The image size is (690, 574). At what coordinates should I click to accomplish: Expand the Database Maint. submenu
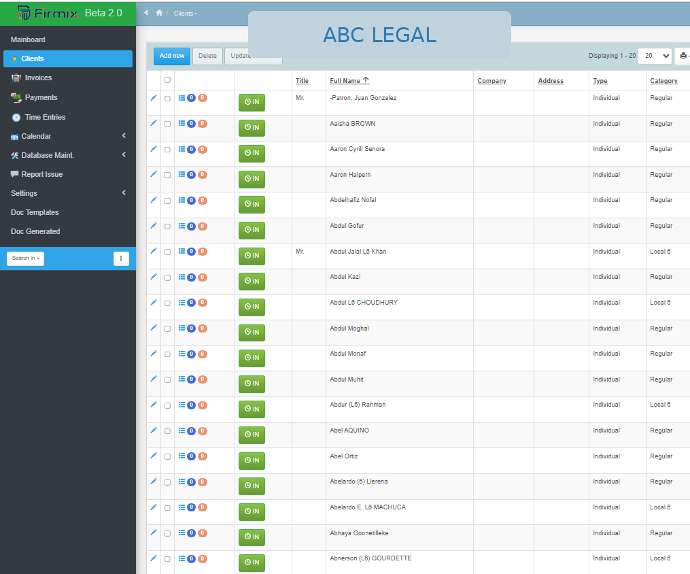(x=124, y=154)
